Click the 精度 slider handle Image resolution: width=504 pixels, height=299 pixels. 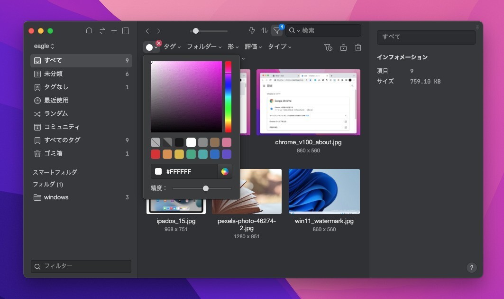[206, 188]
